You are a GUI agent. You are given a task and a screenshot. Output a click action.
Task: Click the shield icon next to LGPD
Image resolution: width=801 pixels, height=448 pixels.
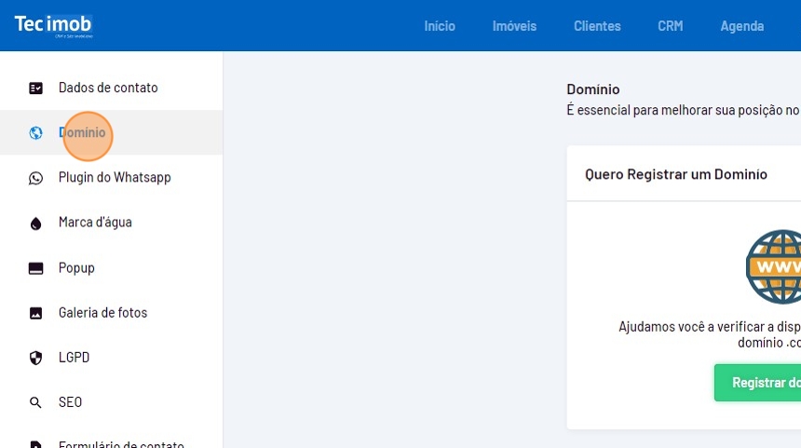(36, 358)
